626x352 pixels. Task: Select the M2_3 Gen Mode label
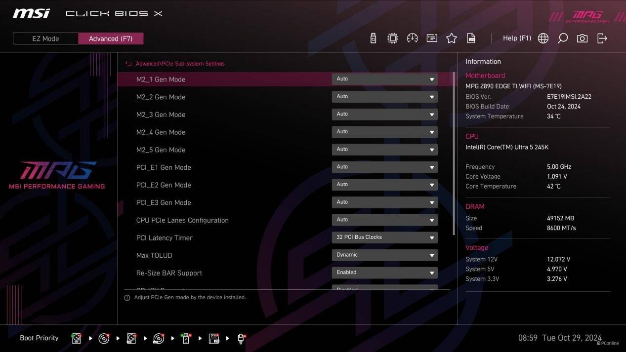[161, 115]
